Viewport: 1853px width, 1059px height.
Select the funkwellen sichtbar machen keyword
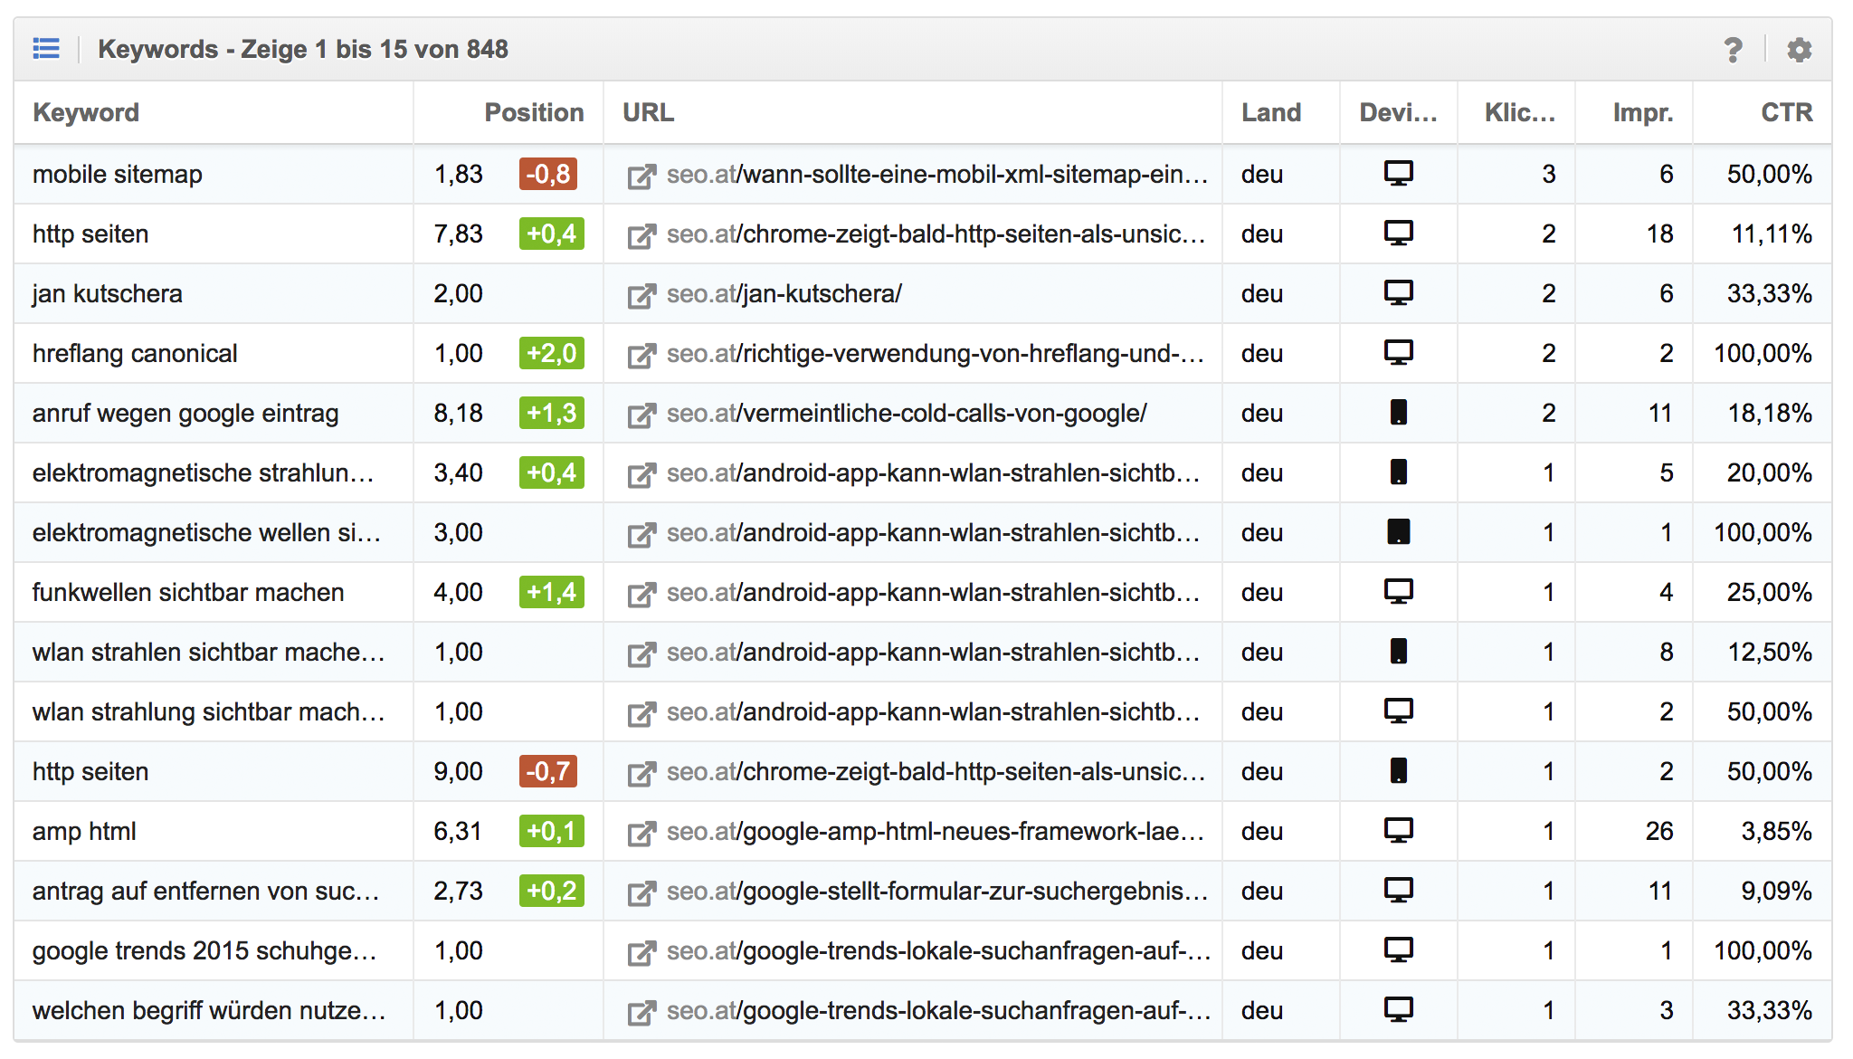tap(188, 592)
